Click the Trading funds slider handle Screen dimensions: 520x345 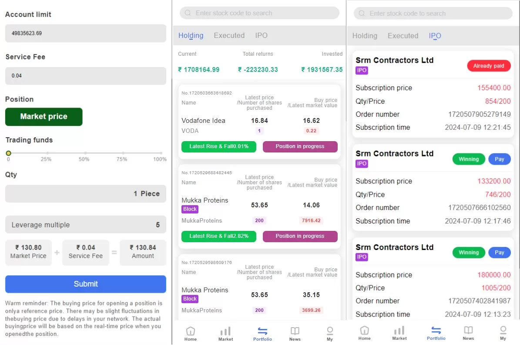[x=9, y=153]
